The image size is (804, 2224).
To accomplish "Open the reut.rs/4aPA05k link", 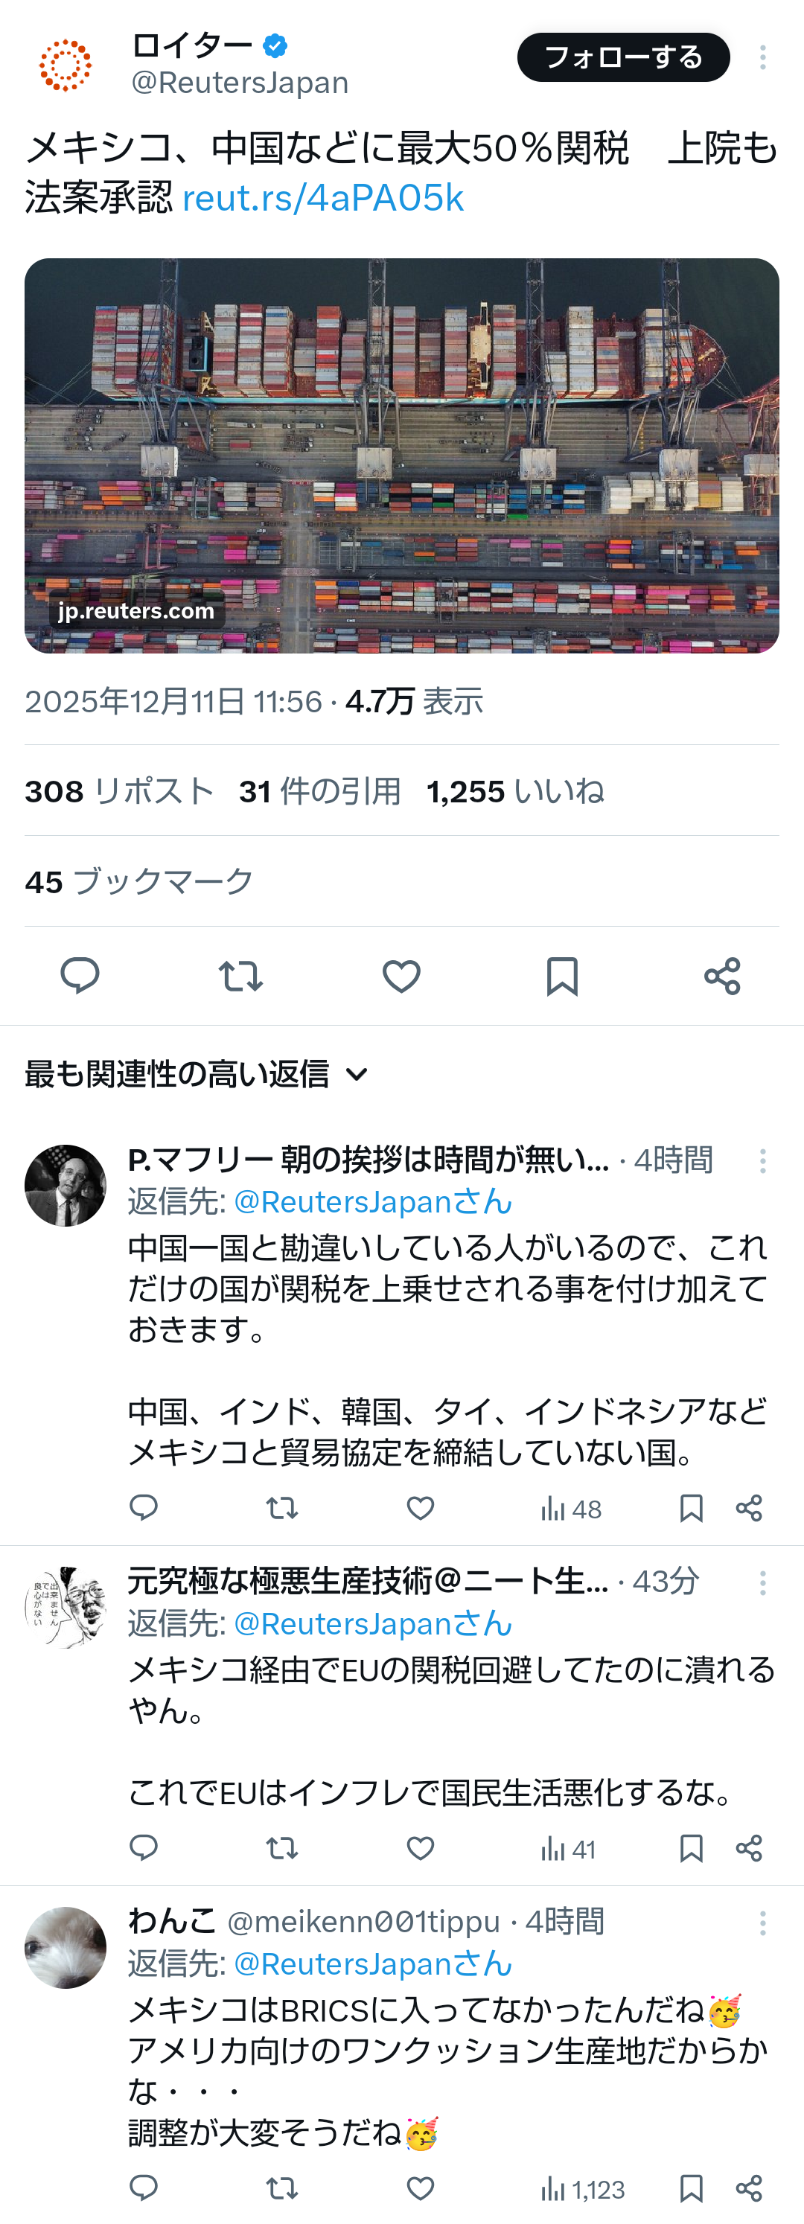I will coord(323,198).
